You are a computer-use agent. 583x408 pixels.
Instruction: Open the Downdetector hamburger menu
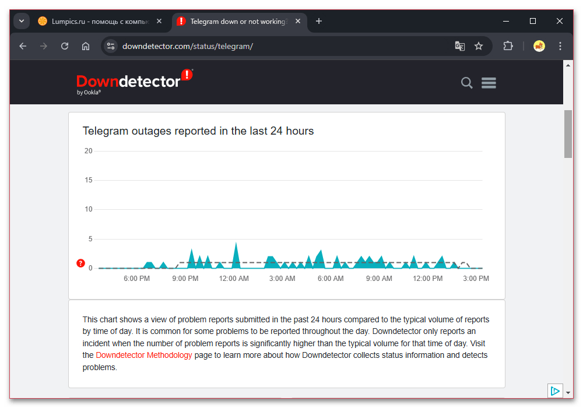(489, 83)
